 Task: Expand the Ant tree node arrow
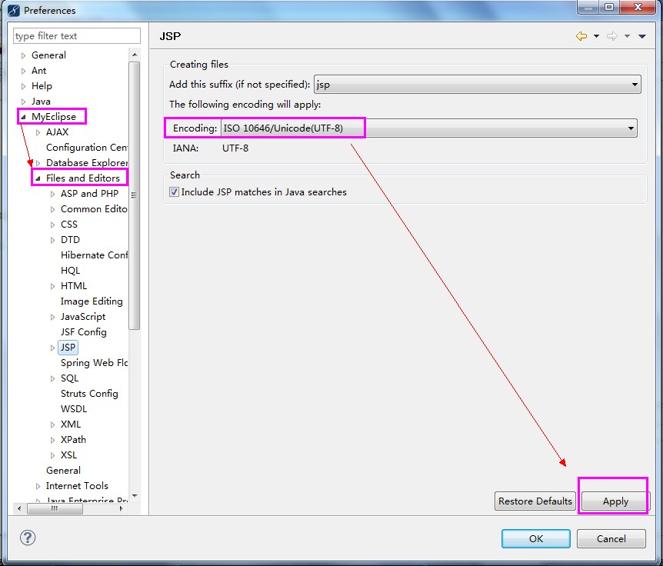tap(24, 71)
